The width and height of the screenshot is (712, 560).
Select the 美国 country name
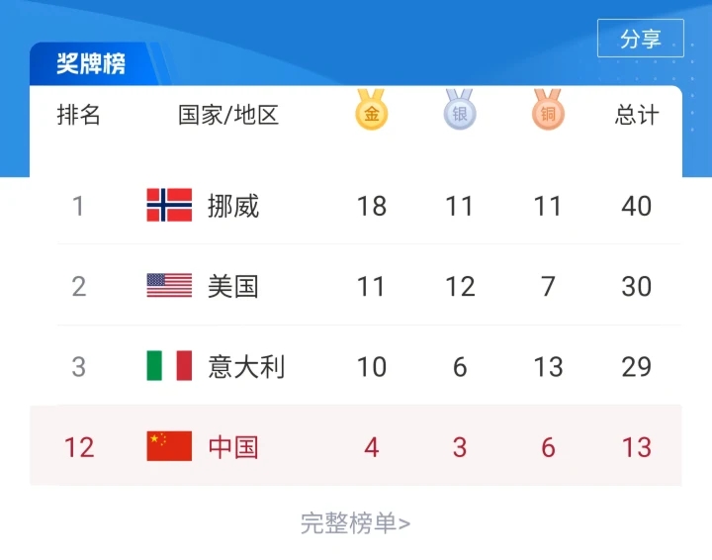pyautogui.click(x=233, y=286)
